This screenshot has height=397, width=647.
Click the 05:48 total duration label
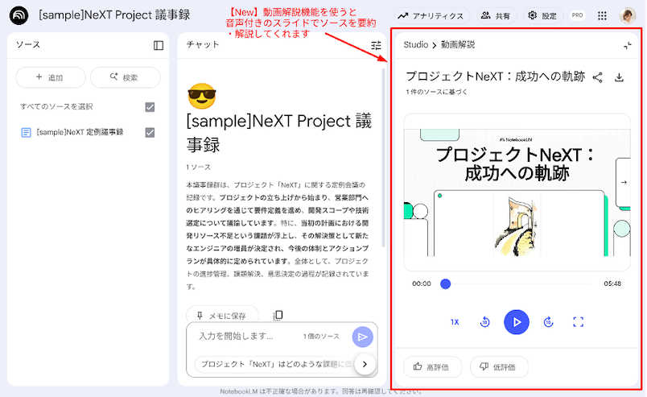612,283
